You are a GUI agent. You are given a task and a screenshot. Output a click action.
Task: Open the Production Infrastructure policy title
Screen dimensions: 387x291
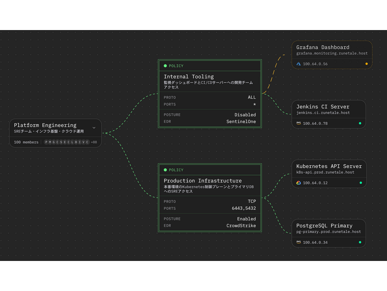pos(202,181)
